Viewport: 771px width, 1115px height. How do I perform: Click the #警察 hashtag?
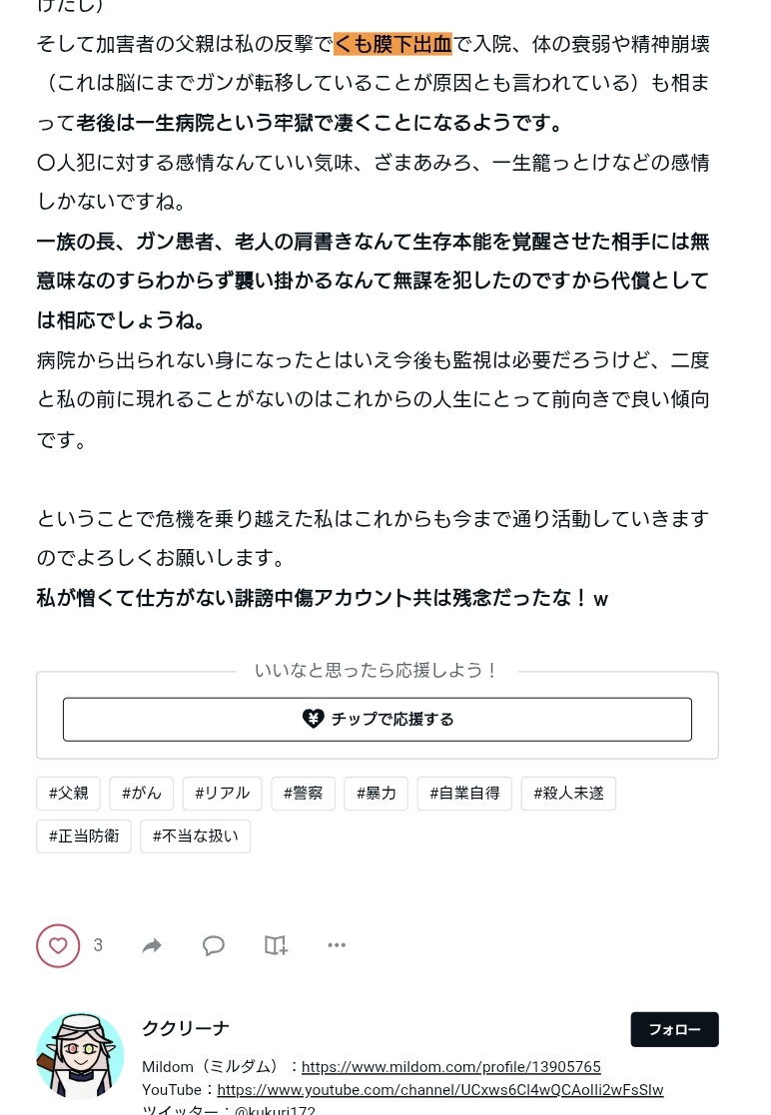click(x=303, y=793)
